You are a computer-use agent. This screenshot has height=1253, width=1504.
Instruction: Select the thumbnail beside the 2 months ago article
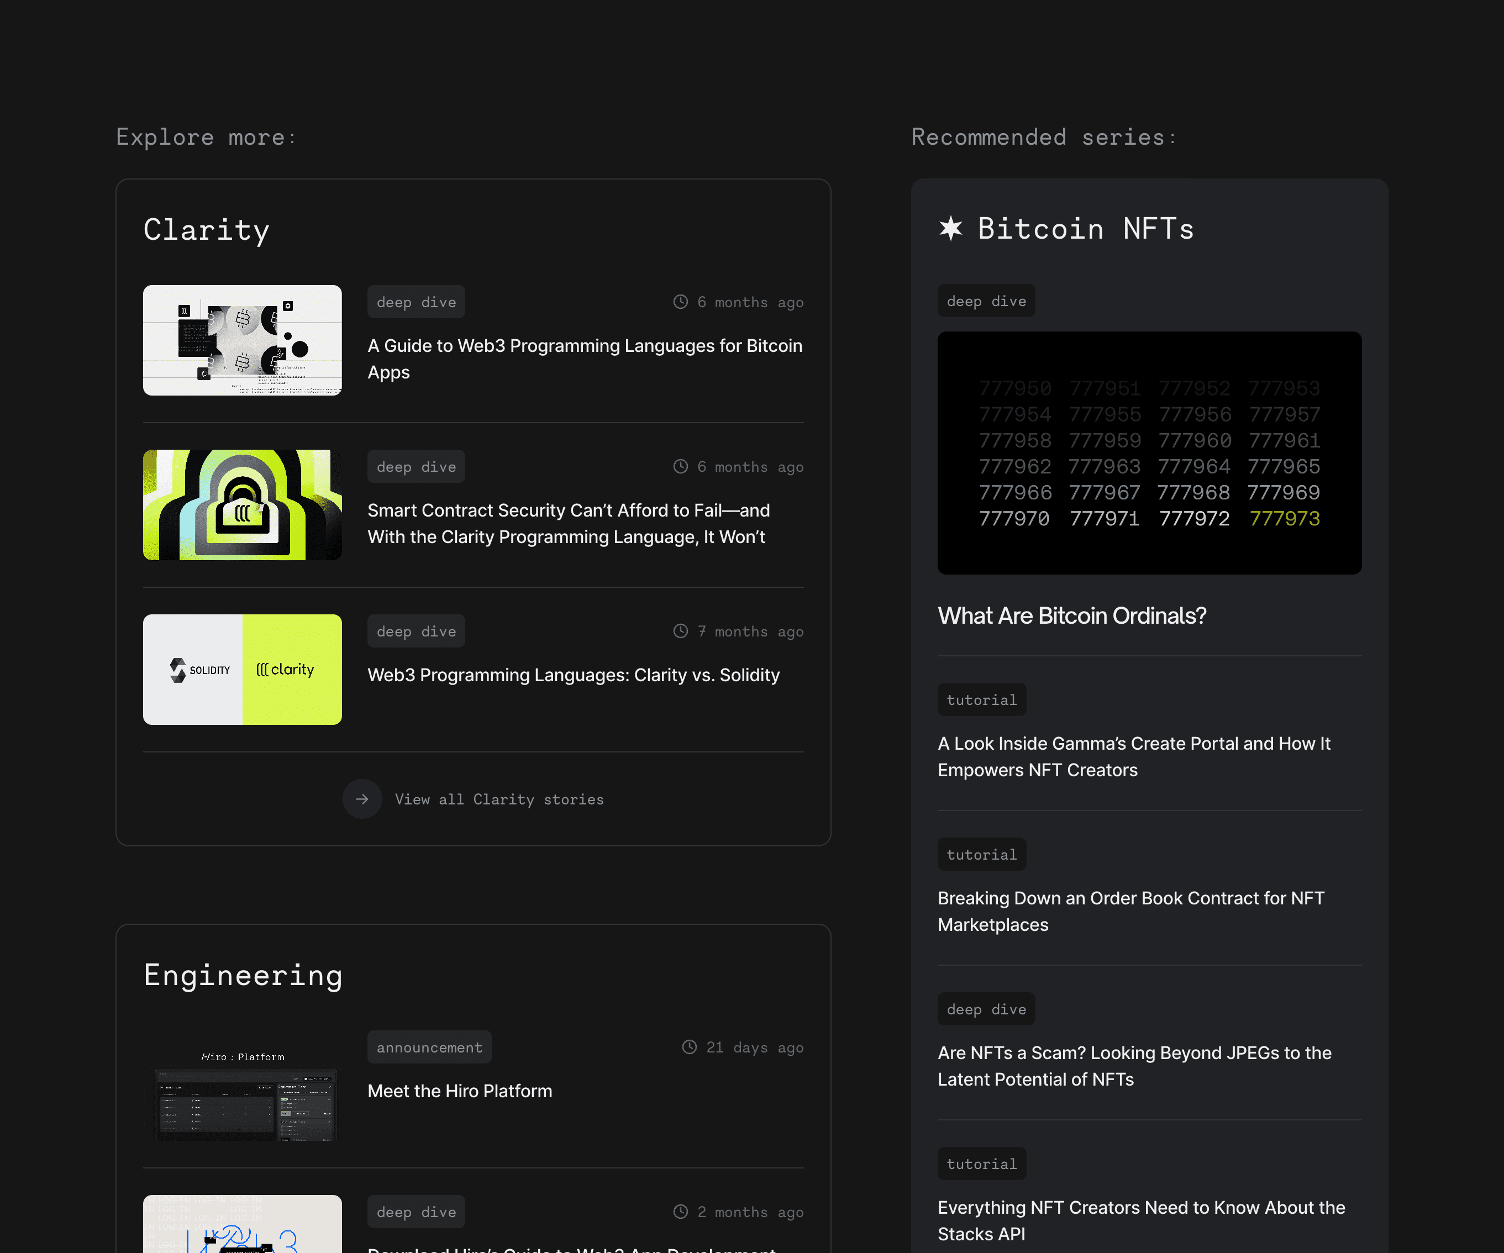click(x=243, y=1224)
